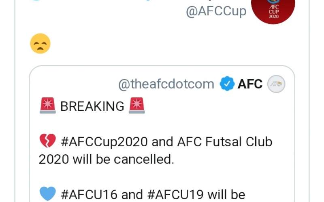Image resolution: width=324 pixels, height=202 pixels.
Task: Click the disappointed face emoji
Action: [x=40, y=44]
